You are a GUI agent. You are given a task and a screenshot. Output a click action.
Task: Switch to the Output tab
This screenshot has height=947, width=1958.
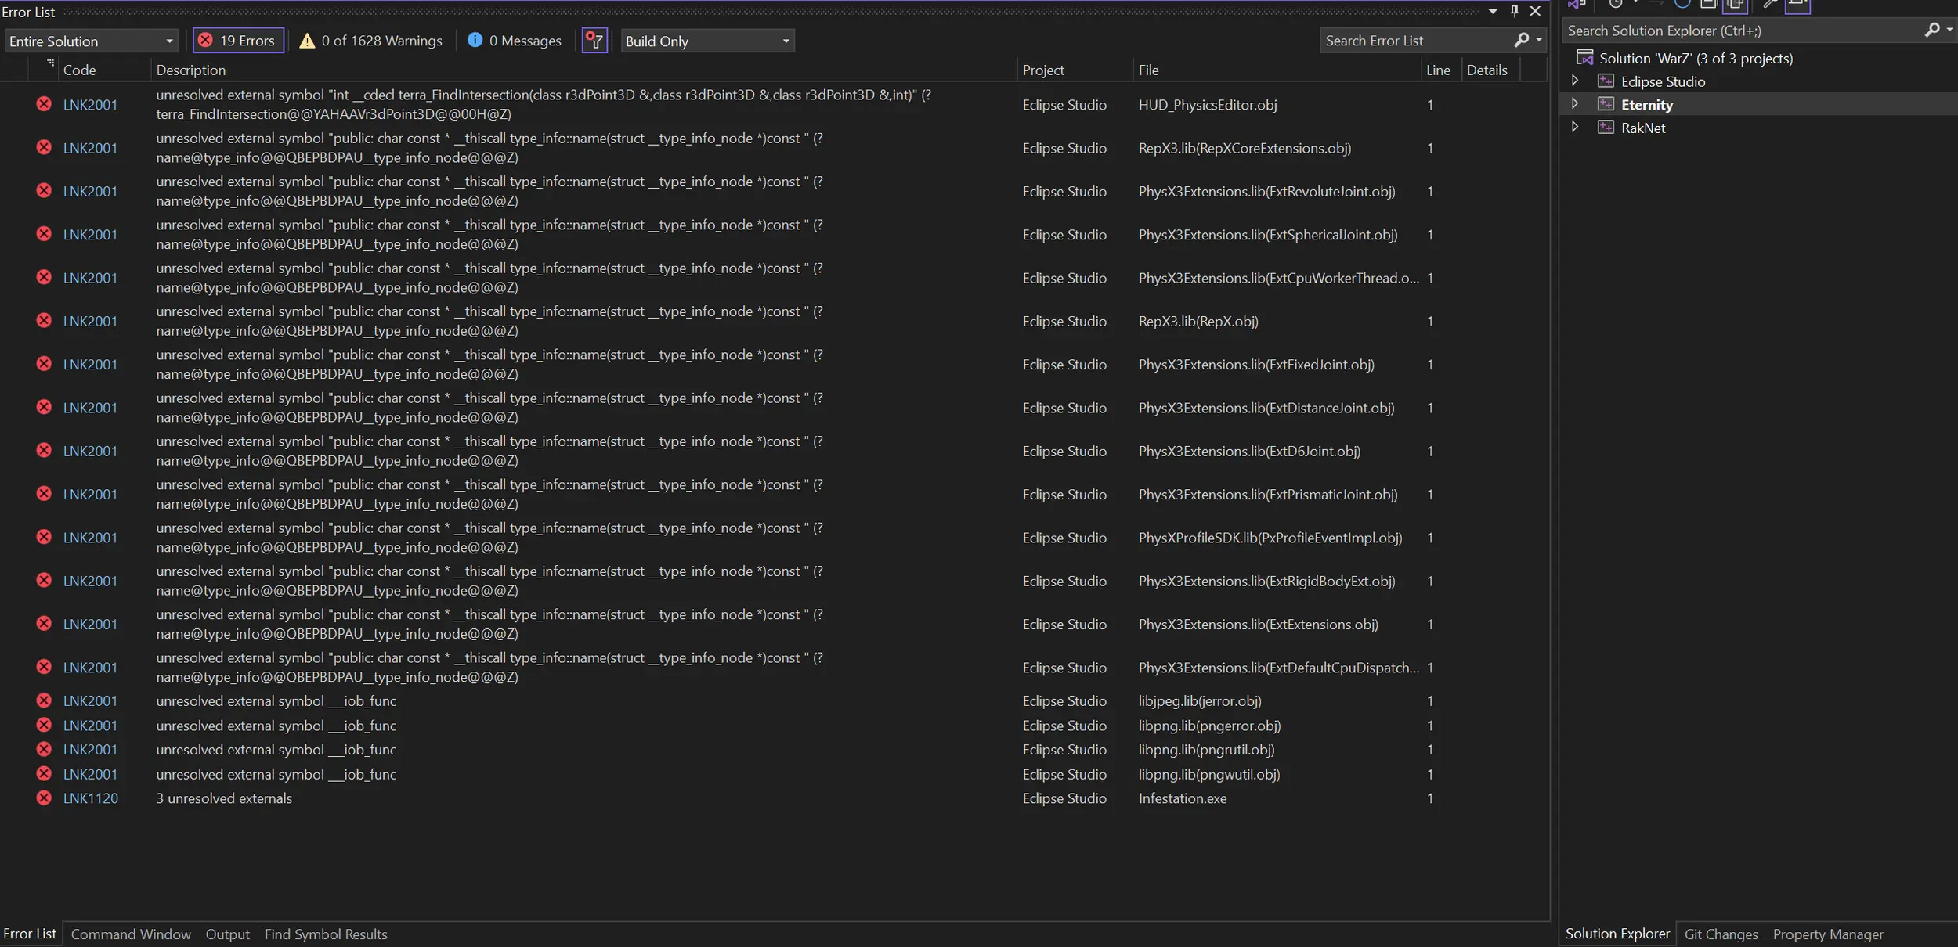pos(227,934)
